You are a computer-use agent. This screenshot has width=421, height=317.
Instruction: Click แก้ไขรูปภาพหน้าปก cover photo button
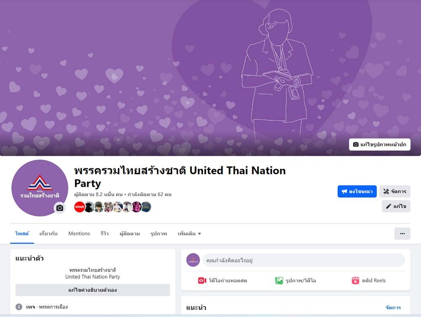(380, 144)
